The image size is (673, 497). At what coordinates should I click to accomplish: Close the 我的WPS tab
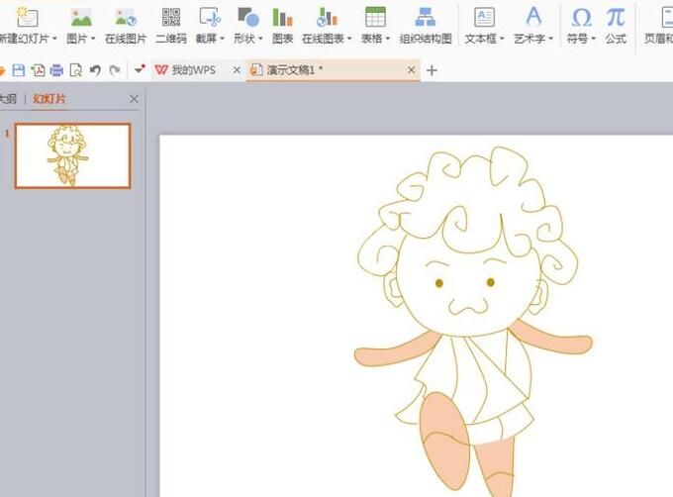pyautogui.click(x=237, y=70)
